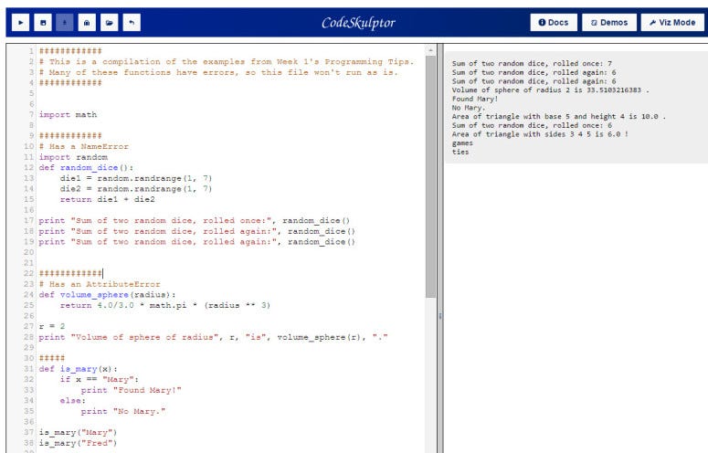Click the 'is_mary("Mary")' call
Image resolution: width=708 pixels, height=453 pixels.
point(79,432)
